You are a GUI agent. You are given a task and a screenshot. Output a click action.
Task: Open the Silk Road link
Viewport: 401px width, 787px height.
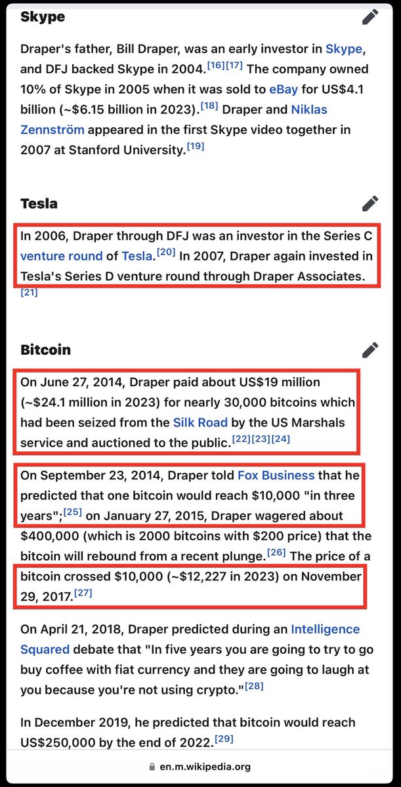click(x=200, y=422)
